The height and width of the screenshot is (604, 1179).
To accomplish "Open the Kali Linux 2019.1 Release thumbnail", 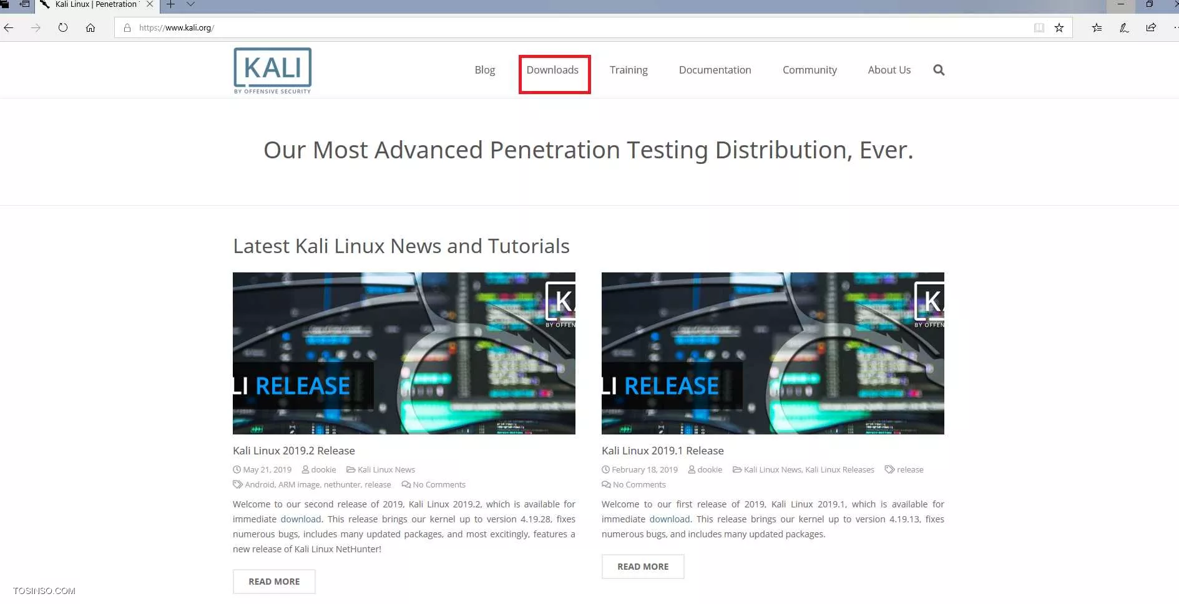I will pos(773,353).
